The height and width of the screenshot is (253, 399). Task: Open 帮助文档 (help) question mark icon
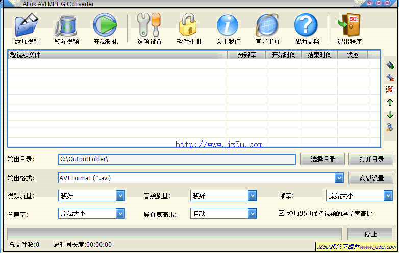point(306,25)
